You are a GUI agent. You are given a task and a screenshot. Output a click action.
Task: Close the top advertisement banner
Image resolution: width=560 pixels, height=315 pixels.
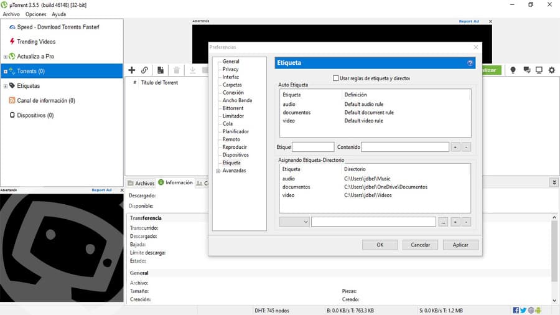490,21
